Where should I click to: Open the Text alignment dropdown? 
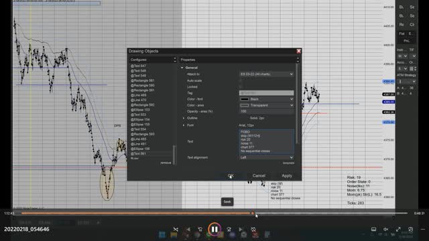click(267, 157)
